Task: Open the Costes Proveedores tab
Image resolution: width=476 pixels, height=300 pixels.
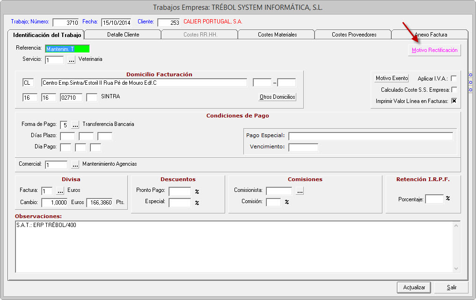Action: (354, 35)
